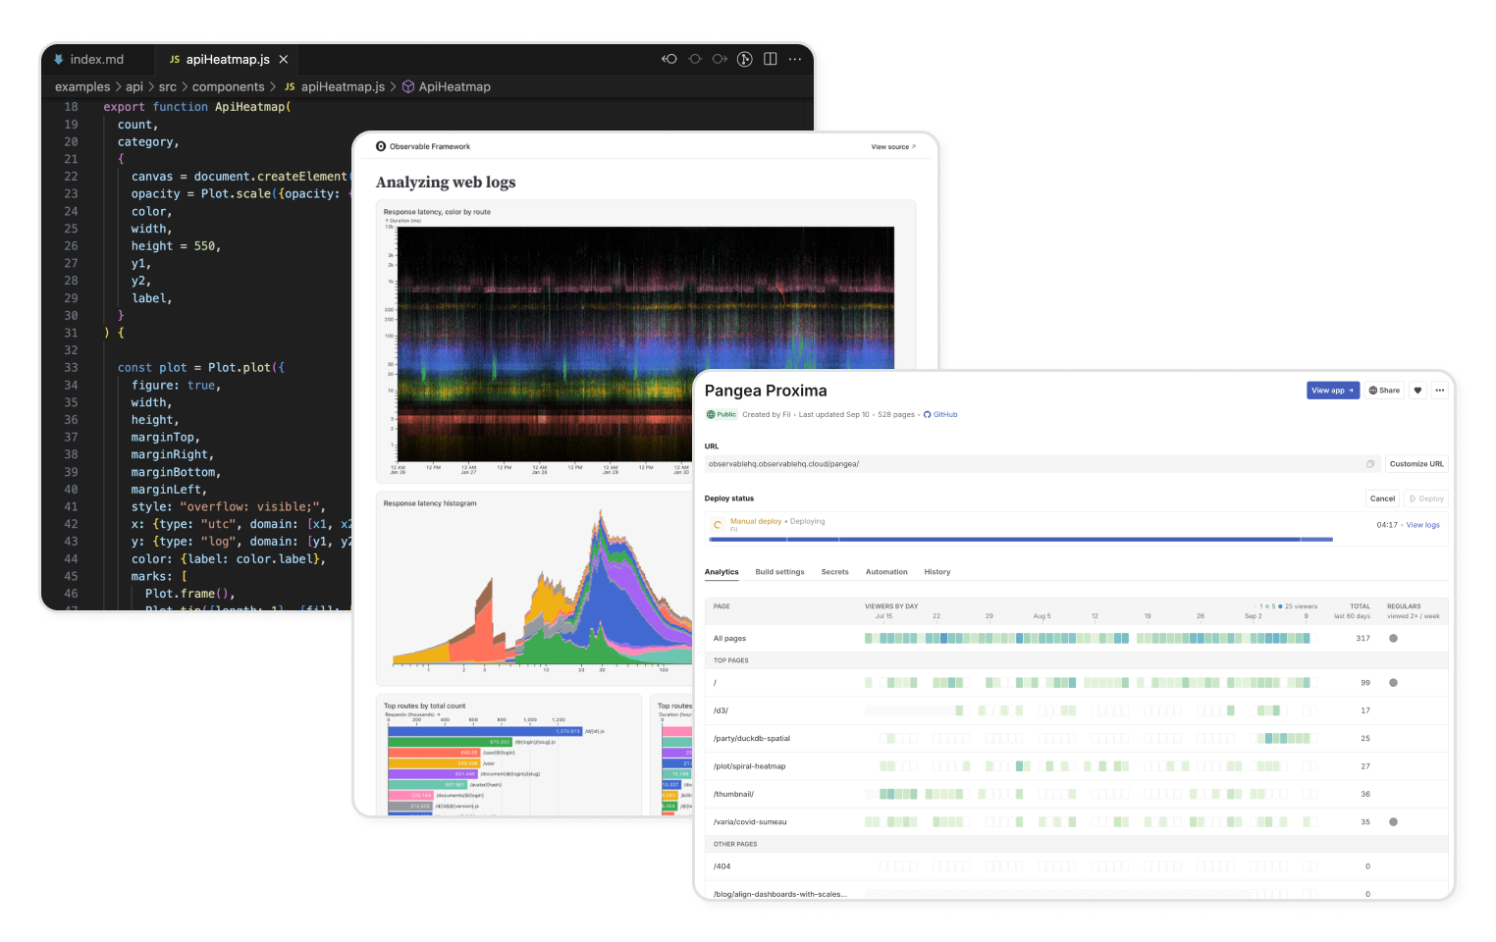
Task: Click the Go Back navigation icon
Action: coord(669,59)
